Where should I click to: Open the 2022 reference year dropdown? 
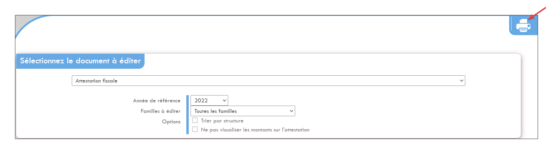(x=209, y=101)
